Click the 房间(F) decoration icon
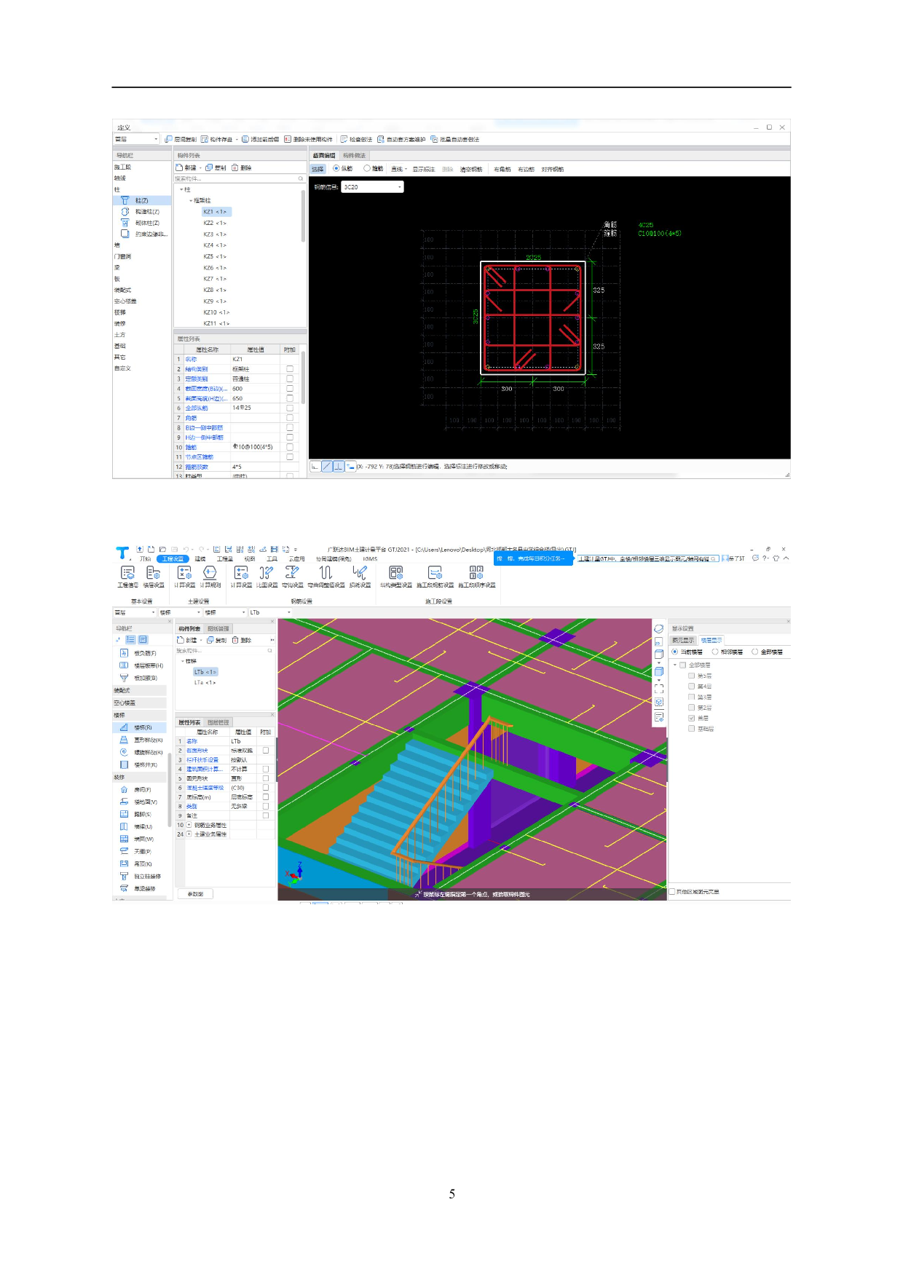903x1277 pixels. click(x=124, y=789)
